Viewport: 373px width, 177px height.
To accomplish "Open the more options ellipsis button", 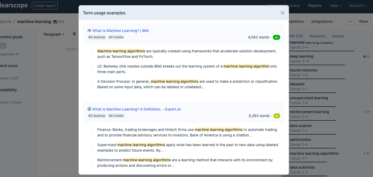I will pos(351,21).
